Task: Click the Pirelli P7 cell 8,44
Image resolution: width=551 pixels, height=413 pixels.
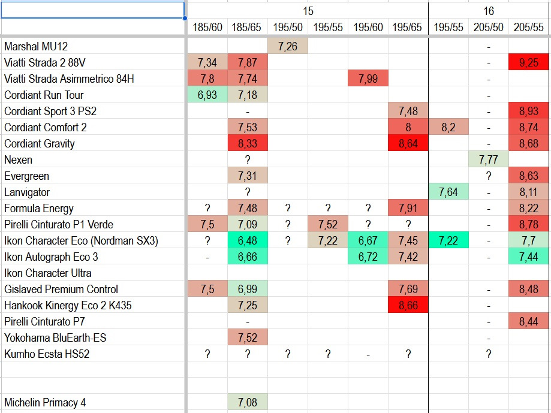Action: [528, 321]
